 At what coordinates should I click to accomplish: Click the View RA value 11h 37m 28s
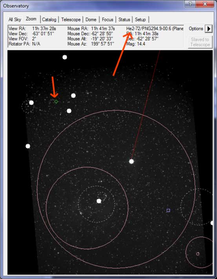tap(44, 29)
